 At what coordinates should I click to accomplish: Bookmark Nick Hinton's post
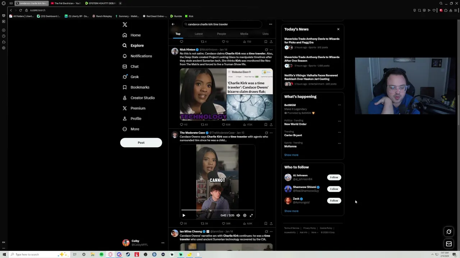(266, 124)
